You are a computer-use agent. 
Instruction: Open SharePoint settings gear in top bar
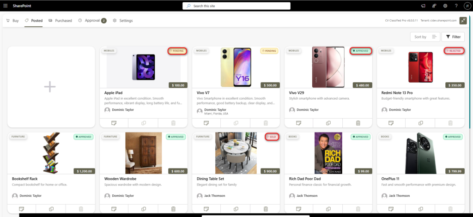click(445, 6)
